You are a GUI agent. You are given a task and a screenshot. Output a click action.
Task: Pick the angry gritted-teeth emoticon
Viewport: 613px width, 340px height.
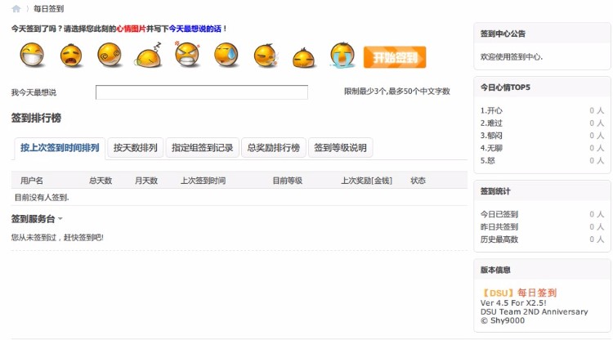pos(187,54)
